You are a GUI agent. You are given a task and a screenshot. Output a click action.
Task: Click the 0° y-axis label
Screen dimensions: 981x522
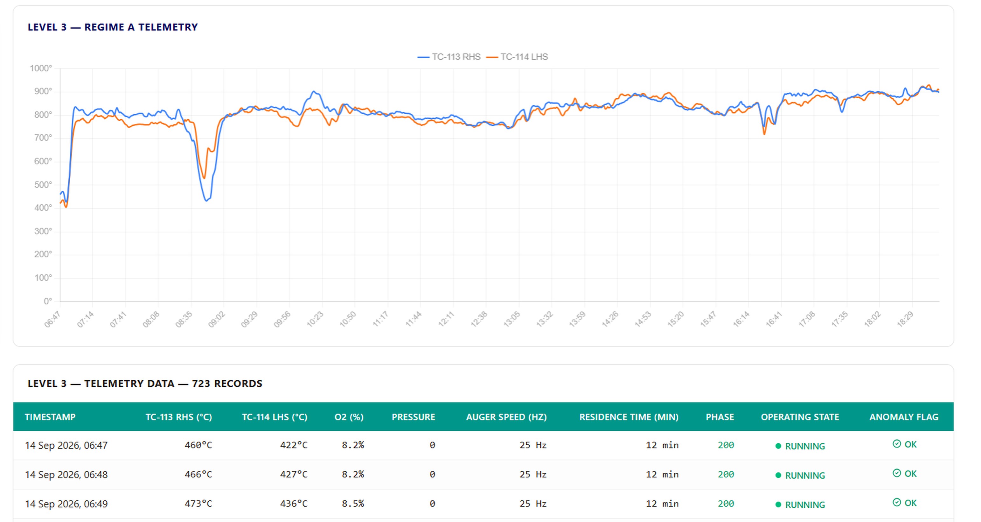[48, 301]
